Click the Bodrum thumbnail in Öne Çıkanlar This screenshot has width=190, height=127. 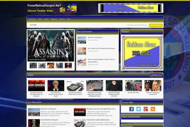82,40
